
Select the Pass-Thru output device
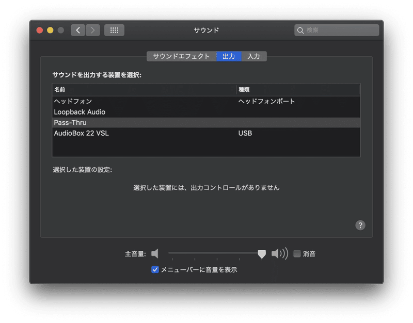point(103,122)
